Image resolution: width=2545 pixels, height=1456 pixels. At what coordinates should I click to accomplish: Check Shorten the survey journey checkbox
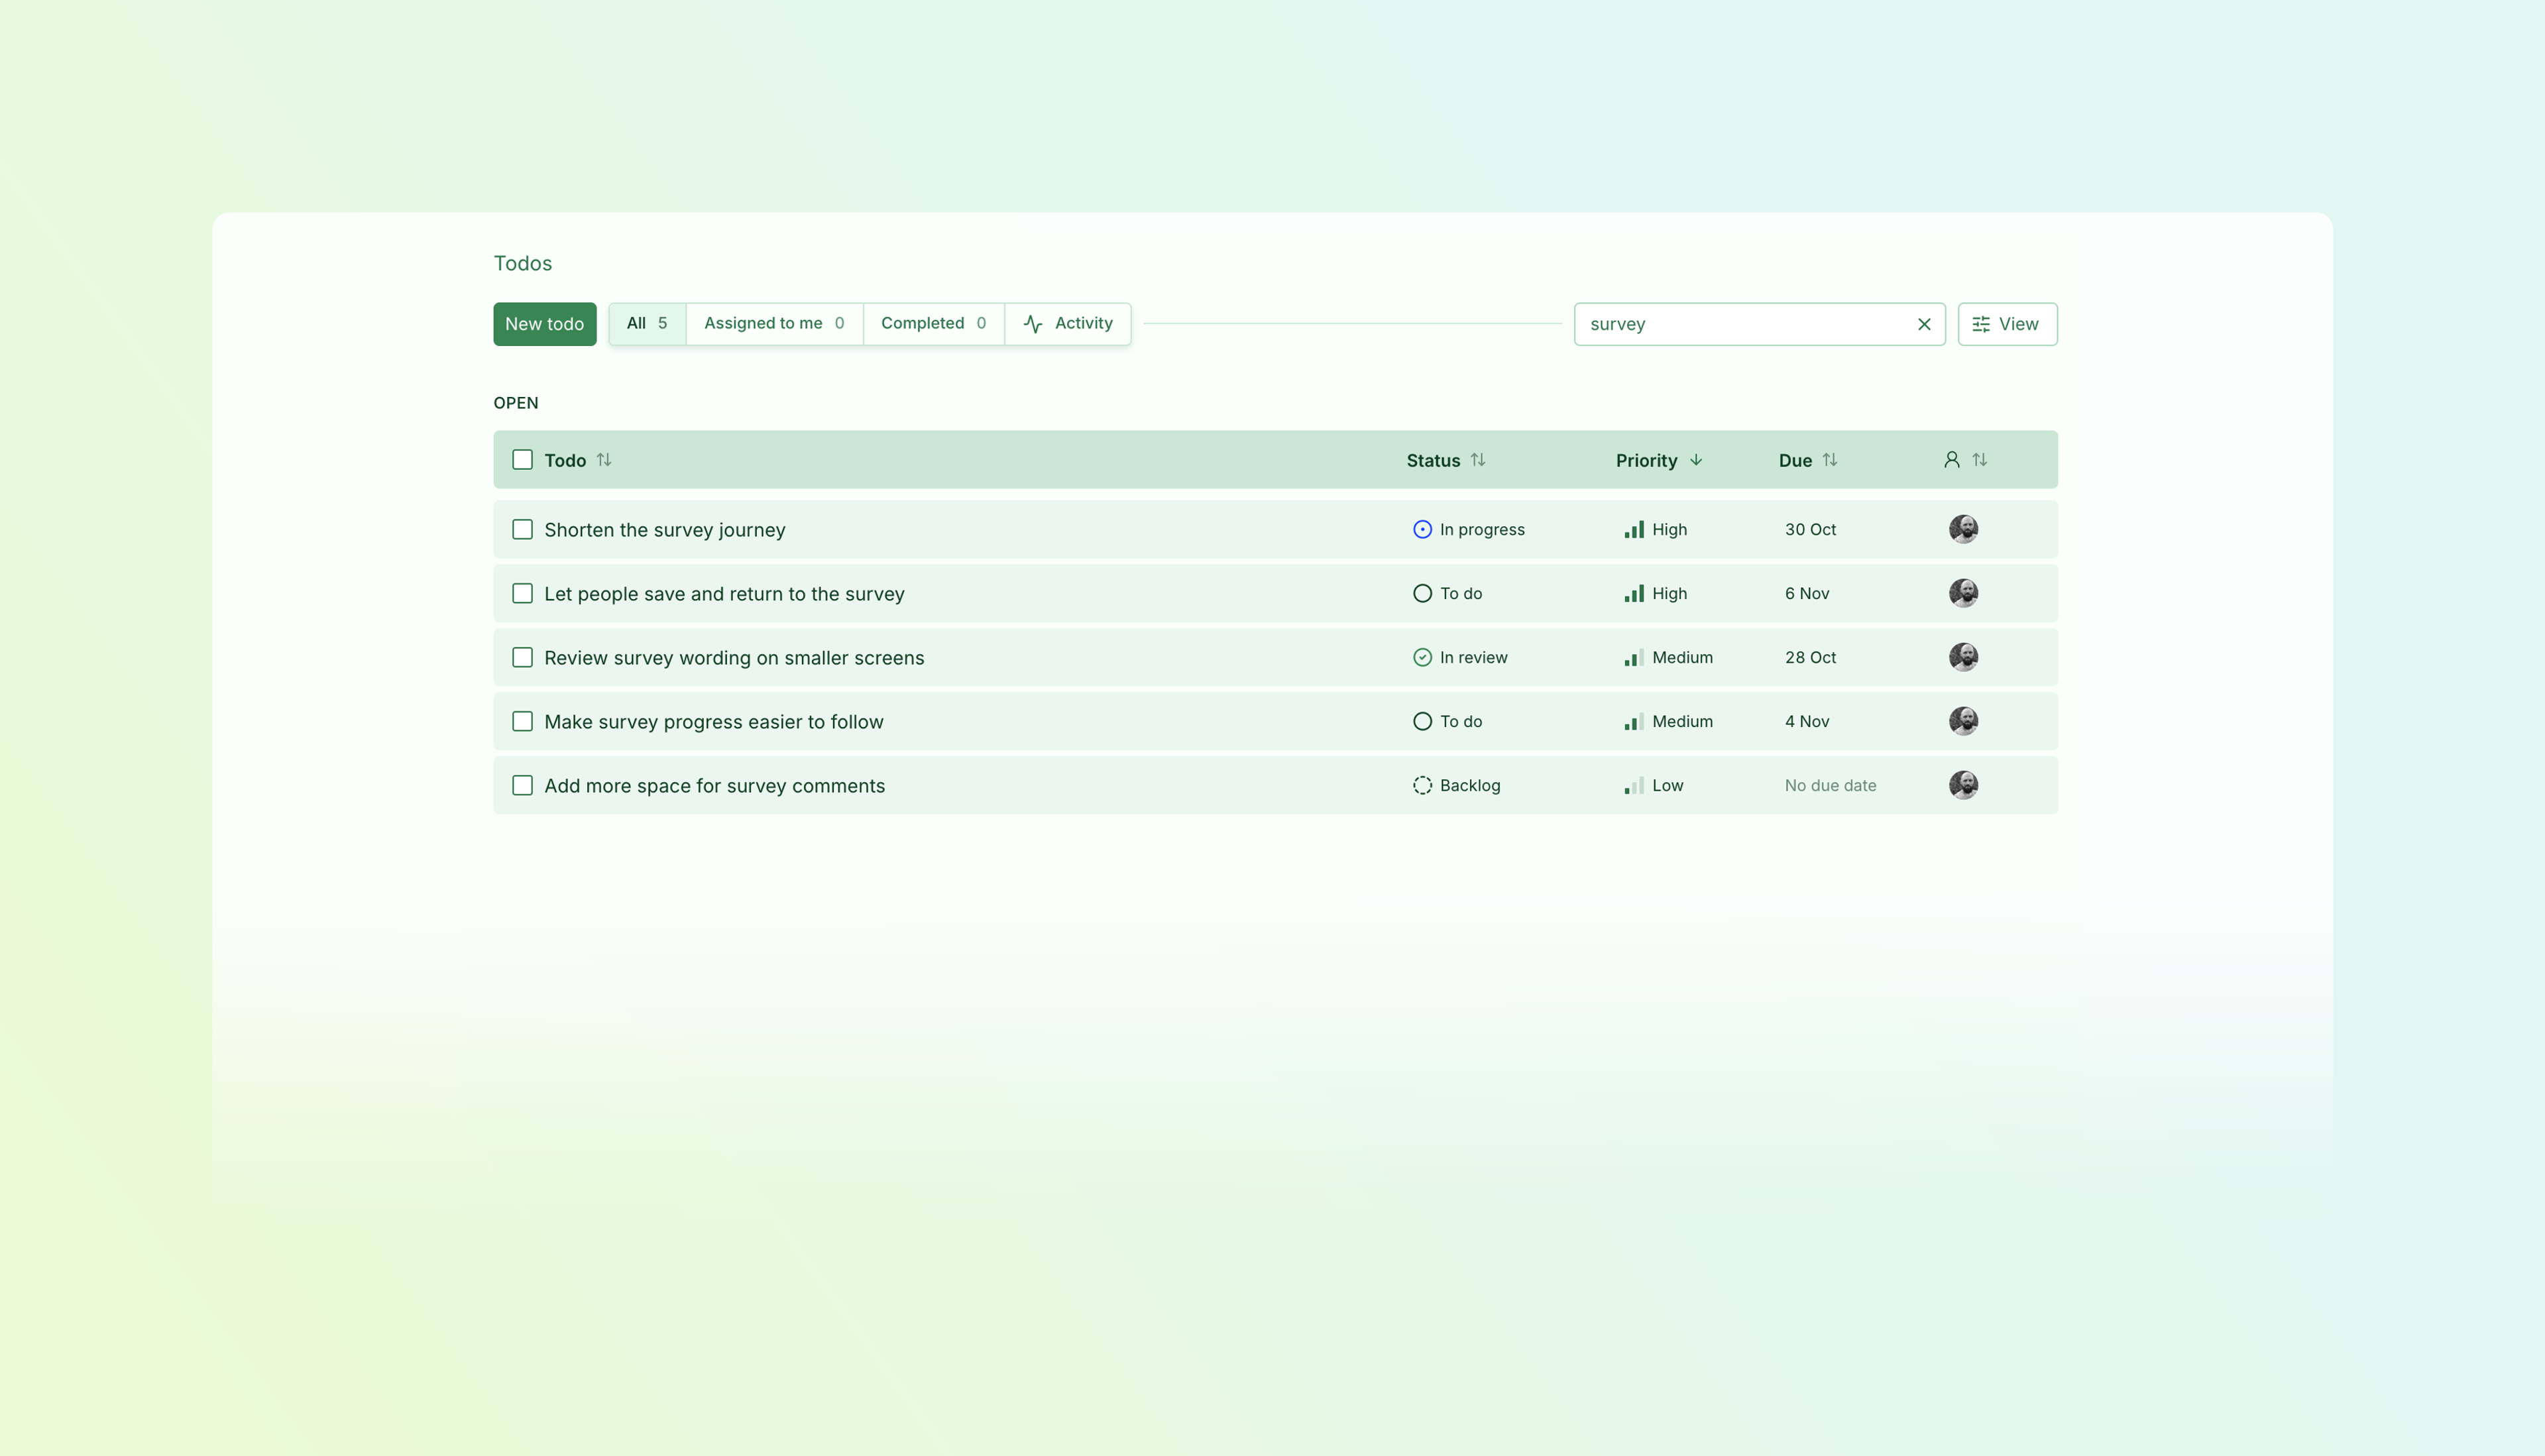pyautogui.click(x=522, y=529)
